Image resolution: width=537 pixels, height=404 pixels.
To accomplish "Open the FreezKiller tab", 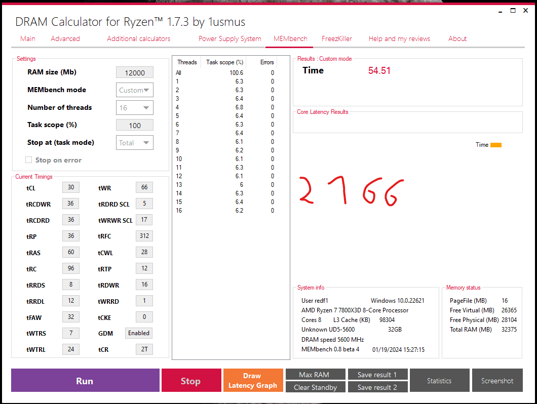I will click(337, 38).
